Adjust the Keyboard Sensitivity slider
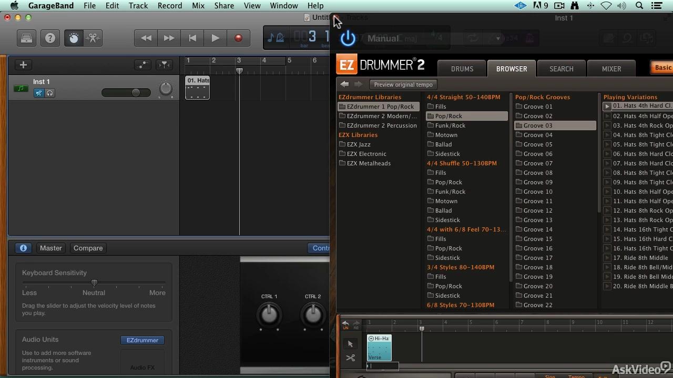This screenshot has height=378, width=673. (94, 283)
